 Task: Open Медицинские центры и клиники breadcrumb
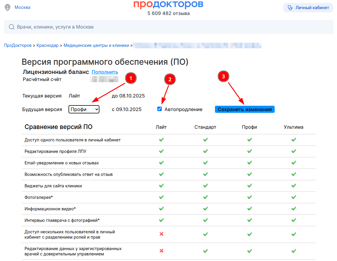(96, 45)
